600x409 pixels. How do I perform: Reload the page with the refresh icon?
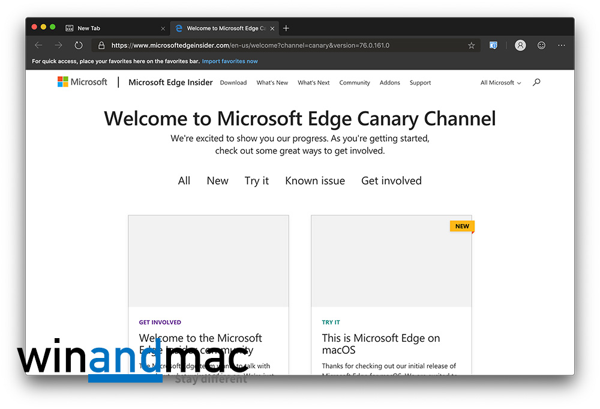tap(79, 45)
